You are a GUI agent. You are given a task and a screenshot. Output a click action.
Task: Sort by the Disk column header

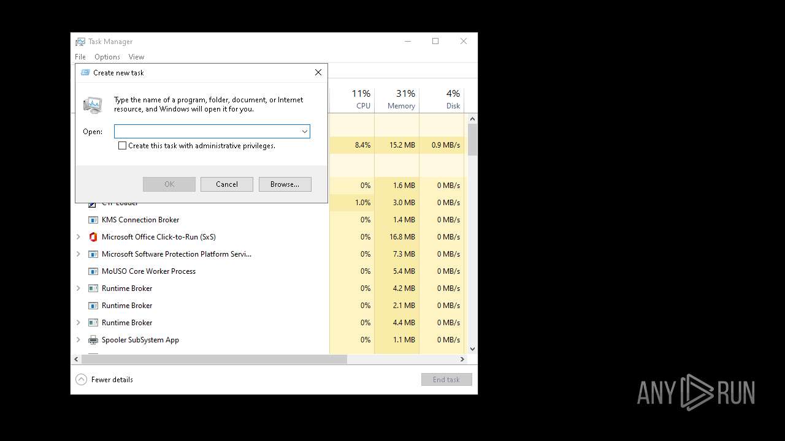[x=442, y=100]
